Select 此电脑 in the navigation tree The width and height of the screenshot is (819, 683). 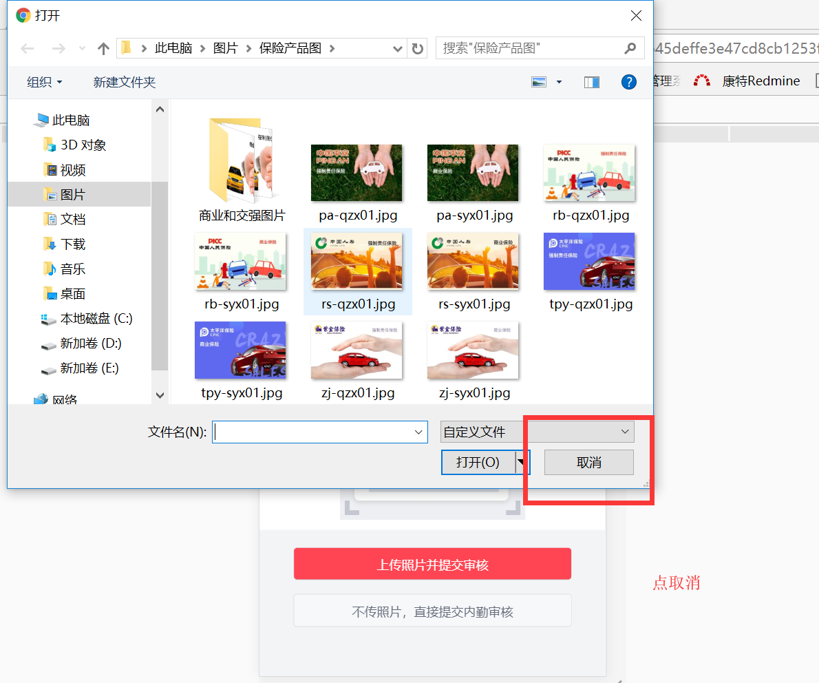pyautogui.click(x=61, y=120)
